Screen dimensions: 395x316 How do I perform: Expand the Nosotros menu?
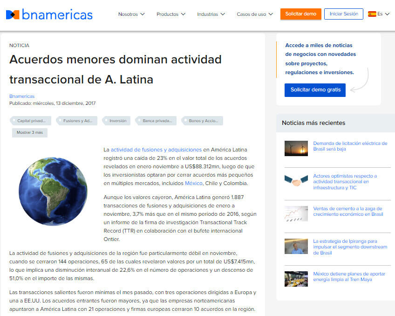pyautogui.click(x=131, y=14)
